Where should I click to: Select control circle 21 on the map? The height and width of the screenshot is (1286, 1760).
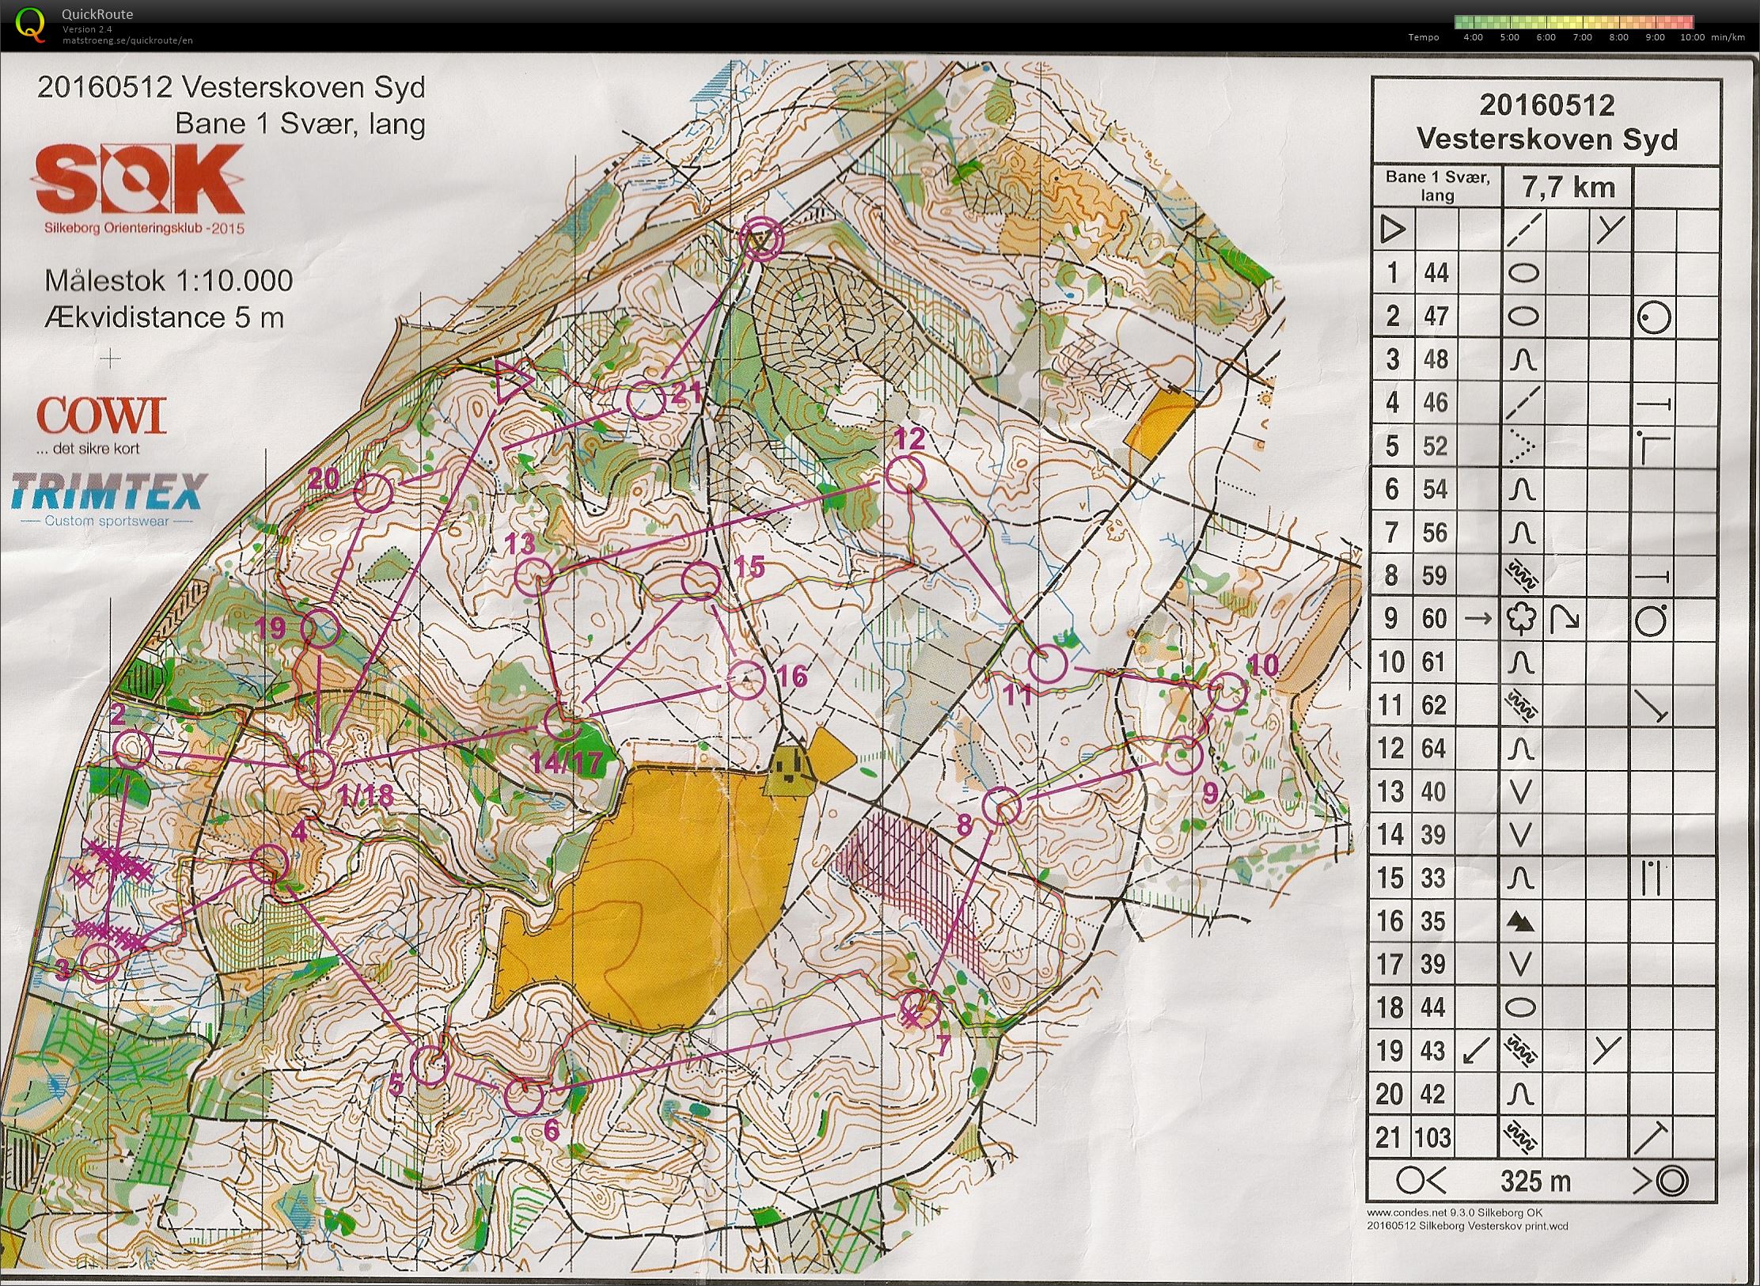645,400
